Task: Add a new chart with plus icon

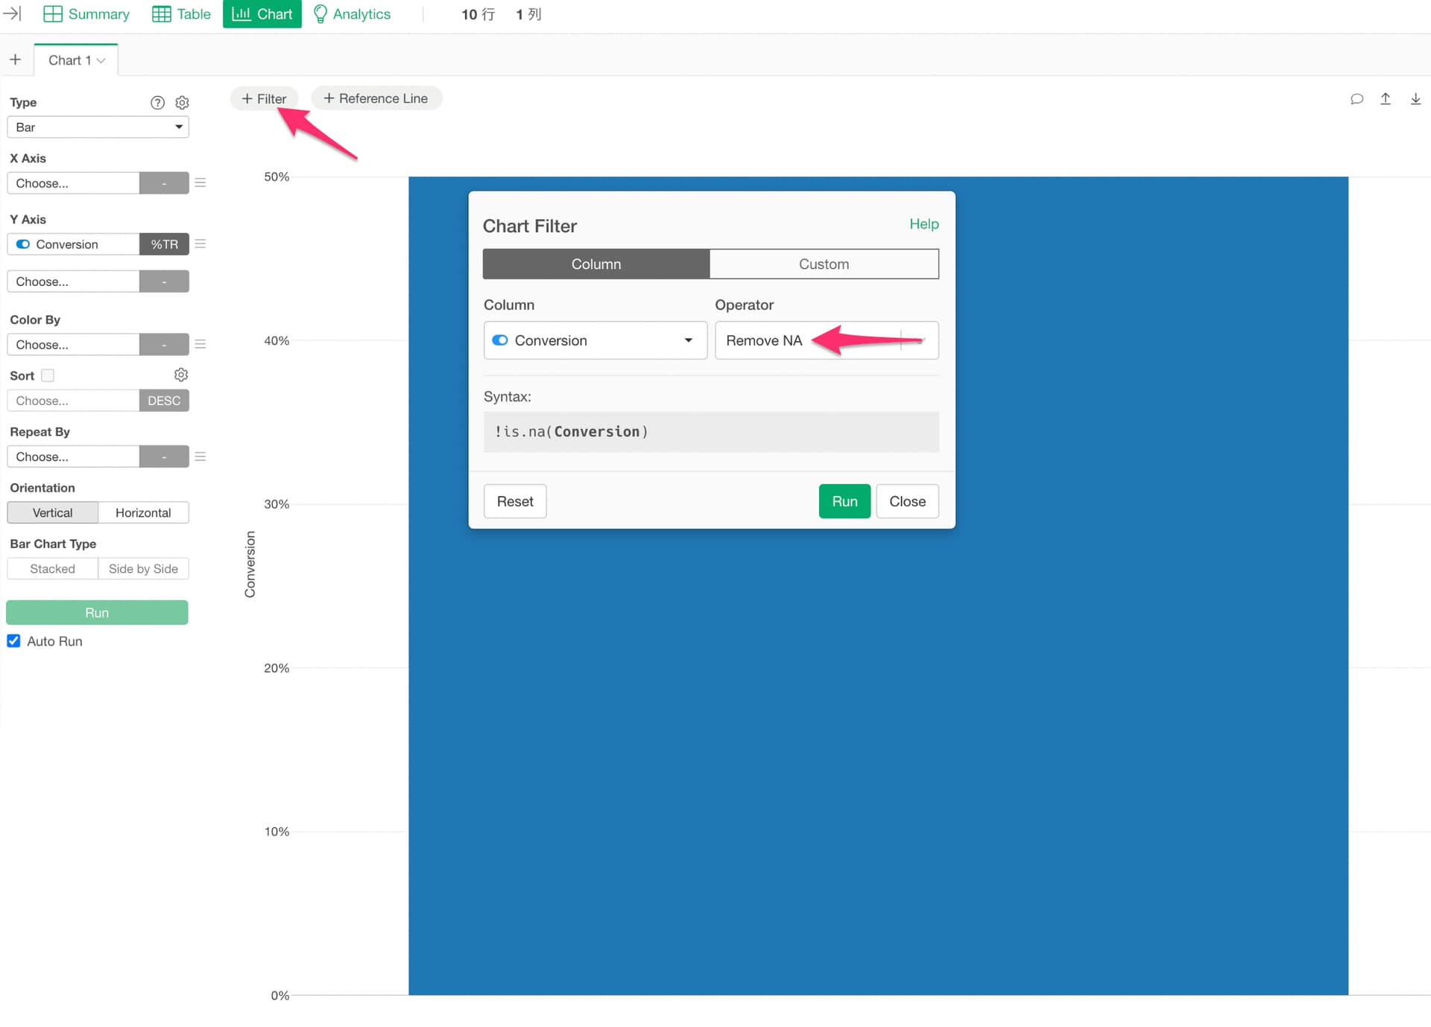Action: point(15,60)
